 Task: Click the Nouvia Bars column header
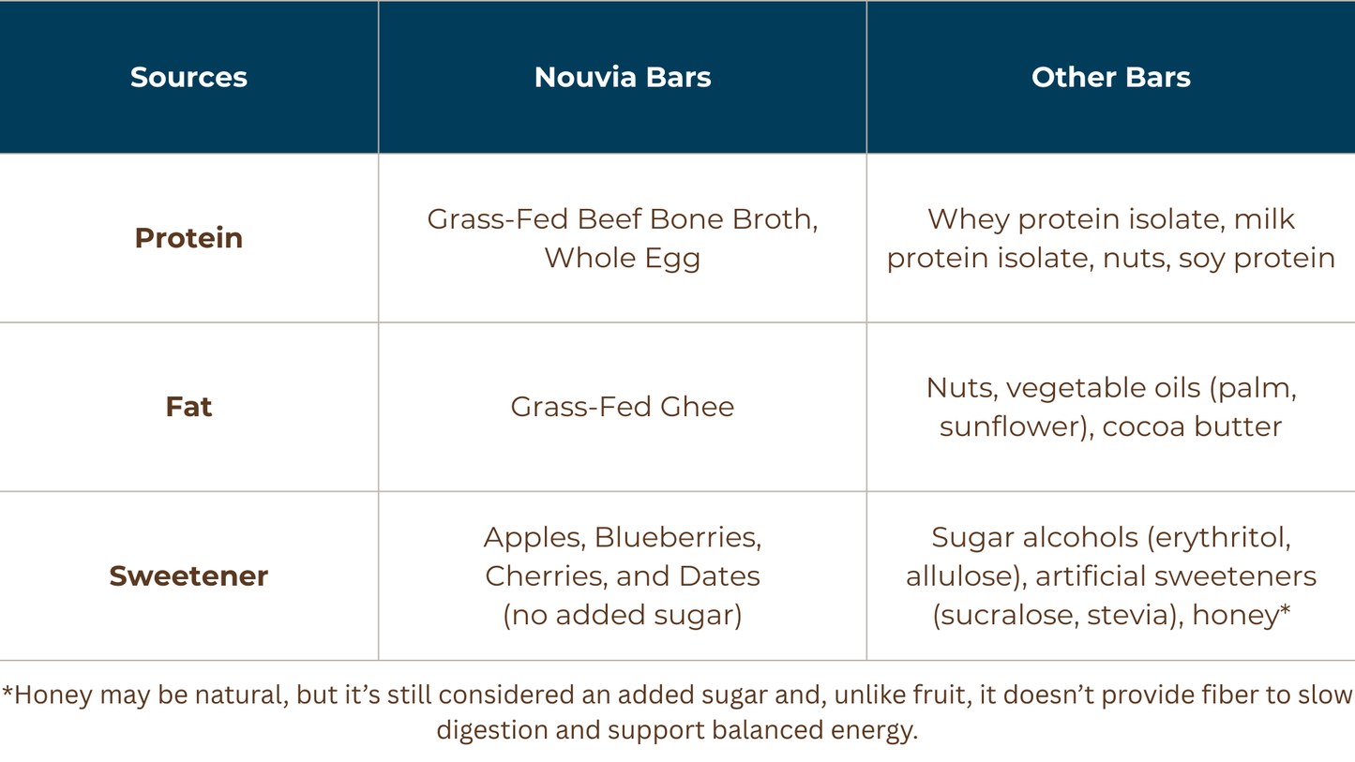(623, 77)
